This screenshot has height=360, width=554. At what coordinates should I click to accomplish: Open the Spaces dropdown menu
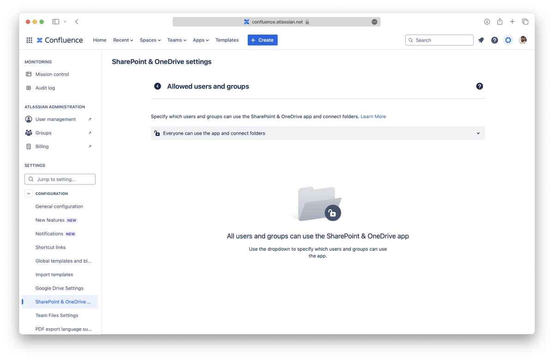[x=150, y=40]
